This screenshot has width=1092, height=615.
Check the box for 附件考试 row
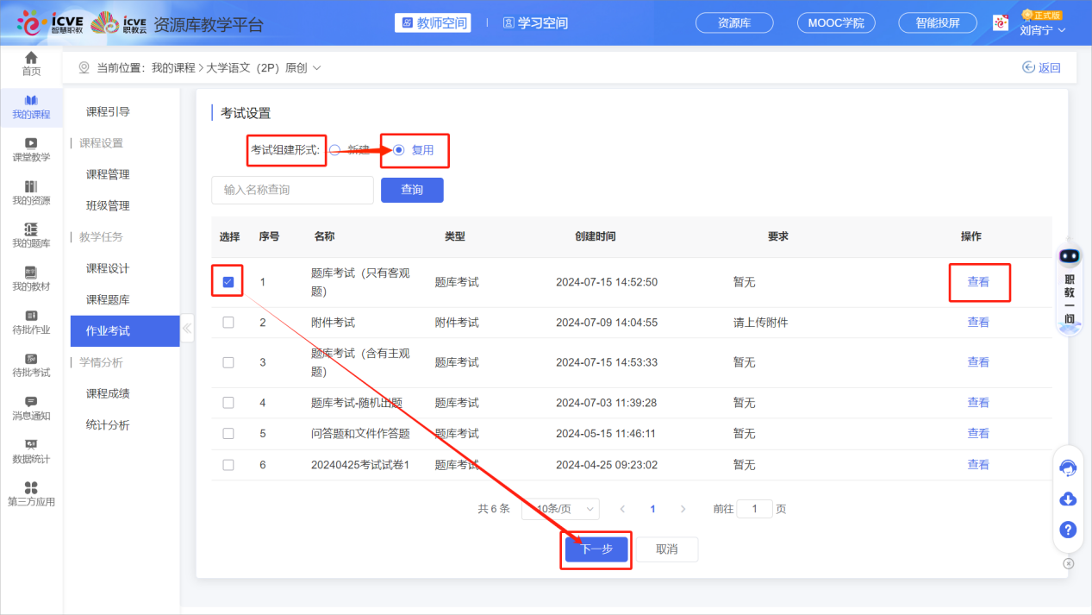[228, 323]
